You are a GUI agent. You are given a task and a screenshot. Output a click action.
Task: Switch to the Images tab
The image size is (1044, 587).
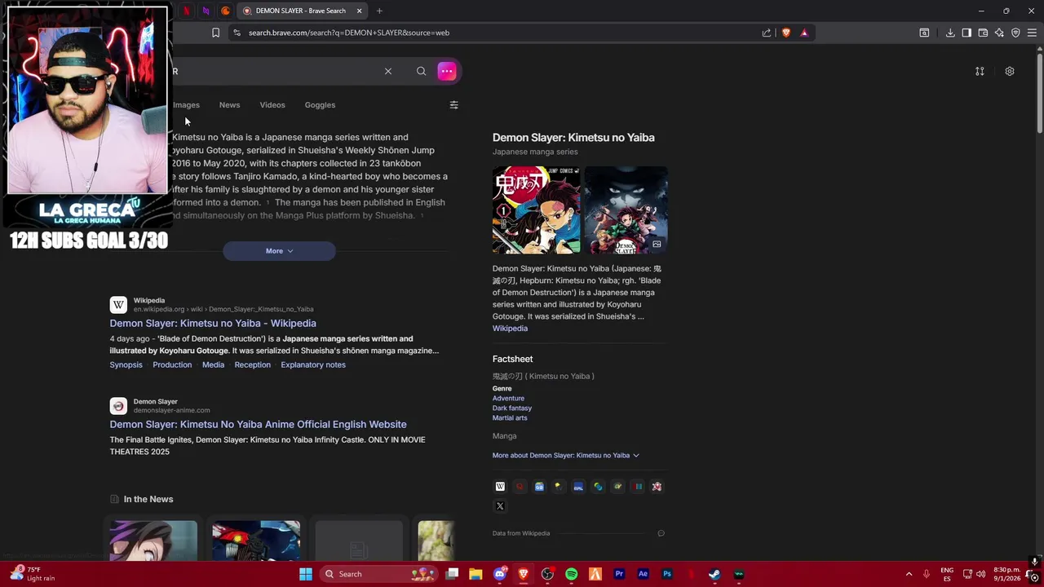pyautogui.click(x=186, y=104)
